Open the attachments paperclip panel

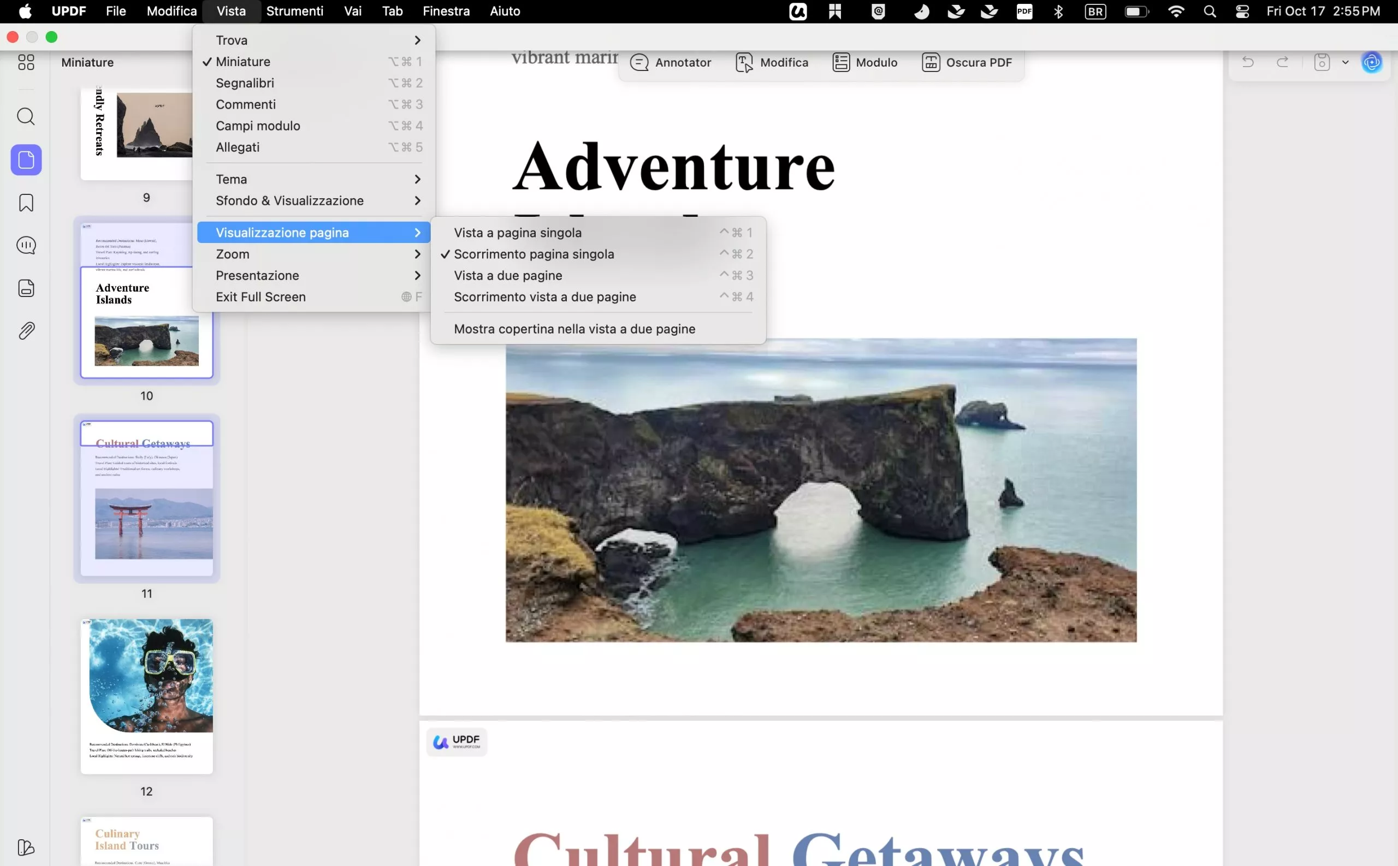coord(26,331)
